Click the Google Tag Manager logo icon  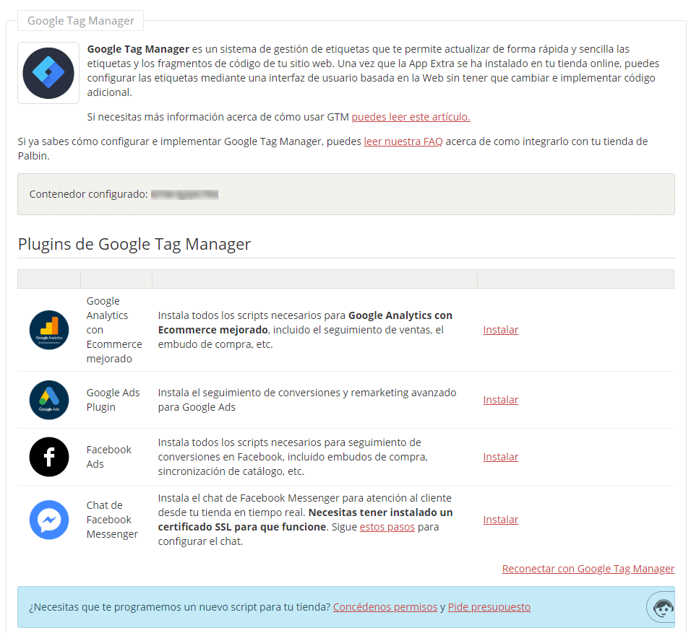coord(48,72)
